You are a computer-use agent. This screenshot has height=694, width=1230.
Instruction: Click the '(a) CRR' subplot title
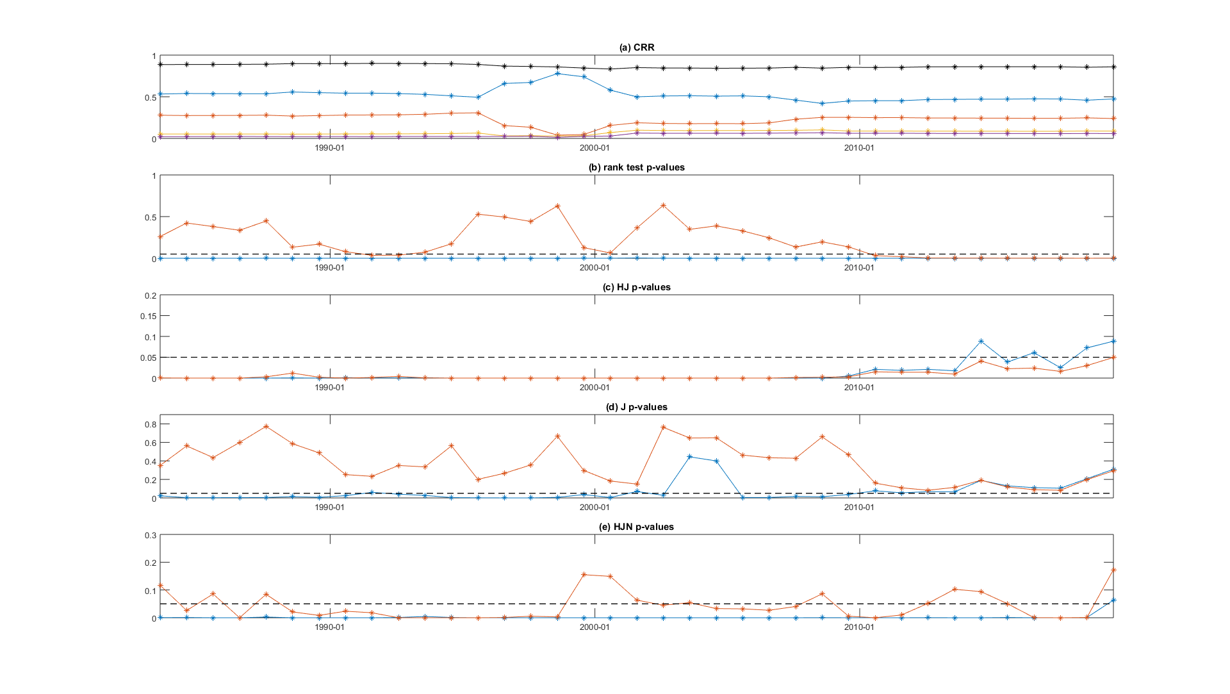point(636,47)
